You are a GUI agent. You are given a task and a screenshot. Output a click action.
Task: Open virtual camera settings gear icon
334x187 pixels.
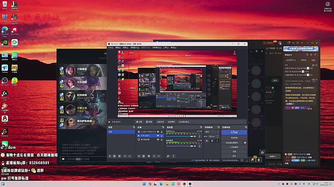[245, 143]
